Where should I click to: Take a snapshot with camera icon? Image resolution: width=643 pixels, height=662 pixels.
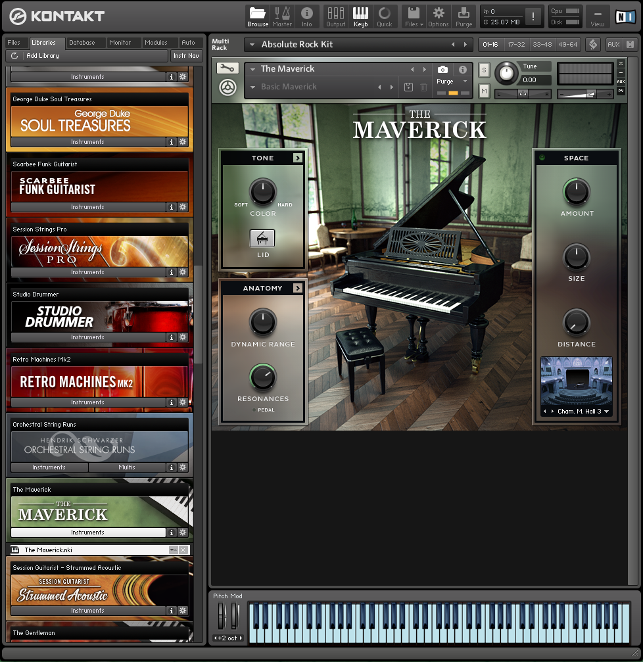pyautogui.click(x=442, y=69)
